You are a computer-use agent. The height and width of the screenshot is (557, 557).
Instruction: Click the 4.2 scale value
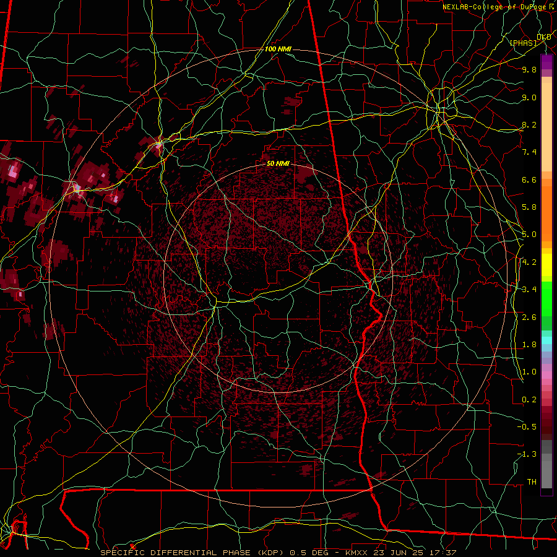529,262
